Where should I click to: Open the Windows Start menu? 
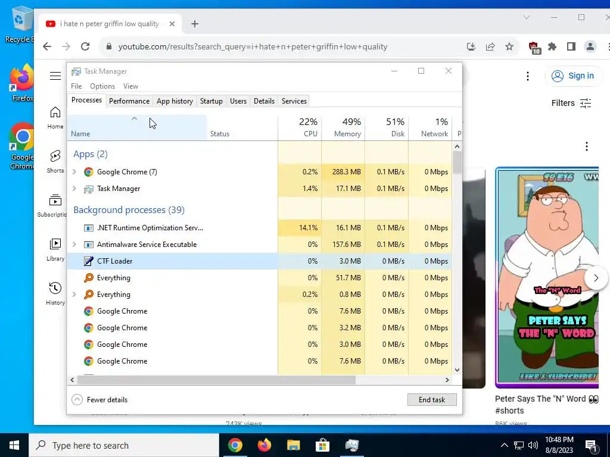[14, 445]
